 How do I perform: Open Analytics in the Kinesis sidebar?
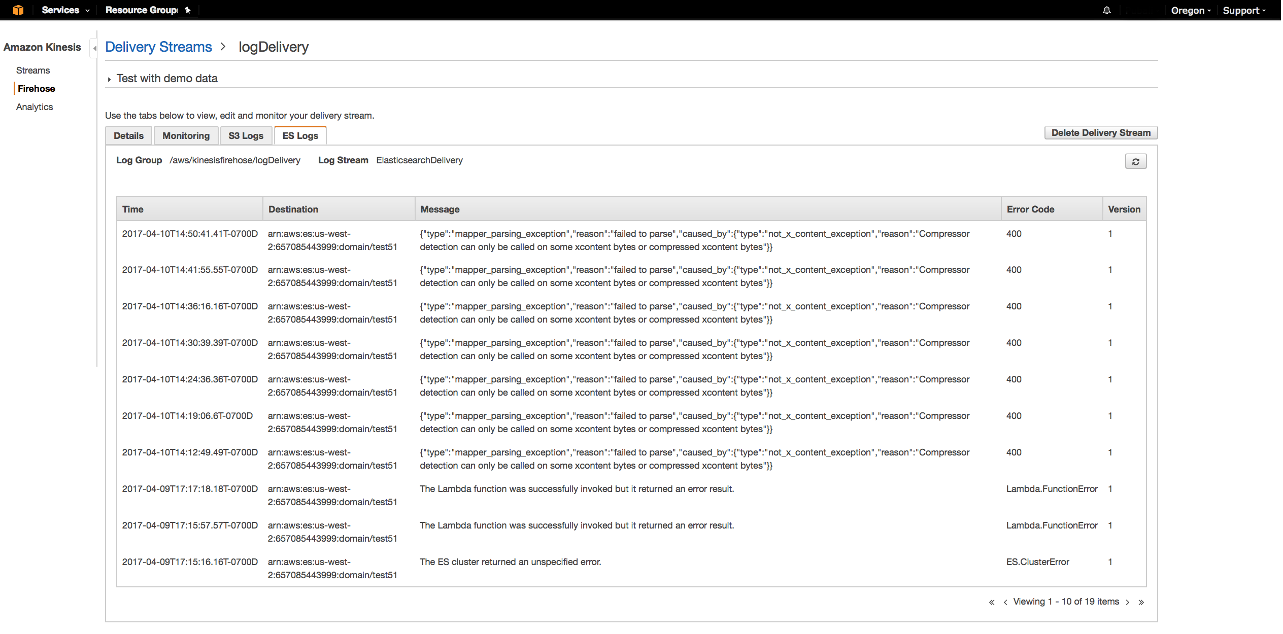coord(35,107)
